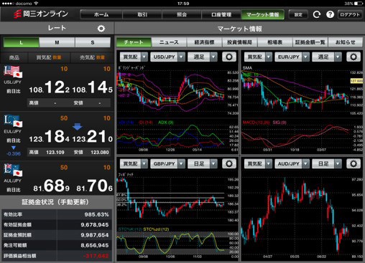365x263 pixels.
Task: Select the L rate display size
Action: tap(21, 42)
